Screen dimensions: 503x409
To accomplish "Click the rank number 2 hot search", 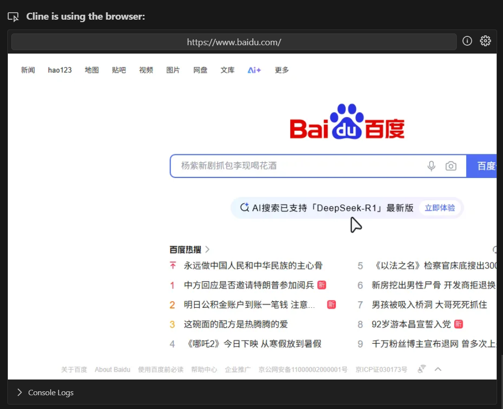I will [x=172, y=305].
